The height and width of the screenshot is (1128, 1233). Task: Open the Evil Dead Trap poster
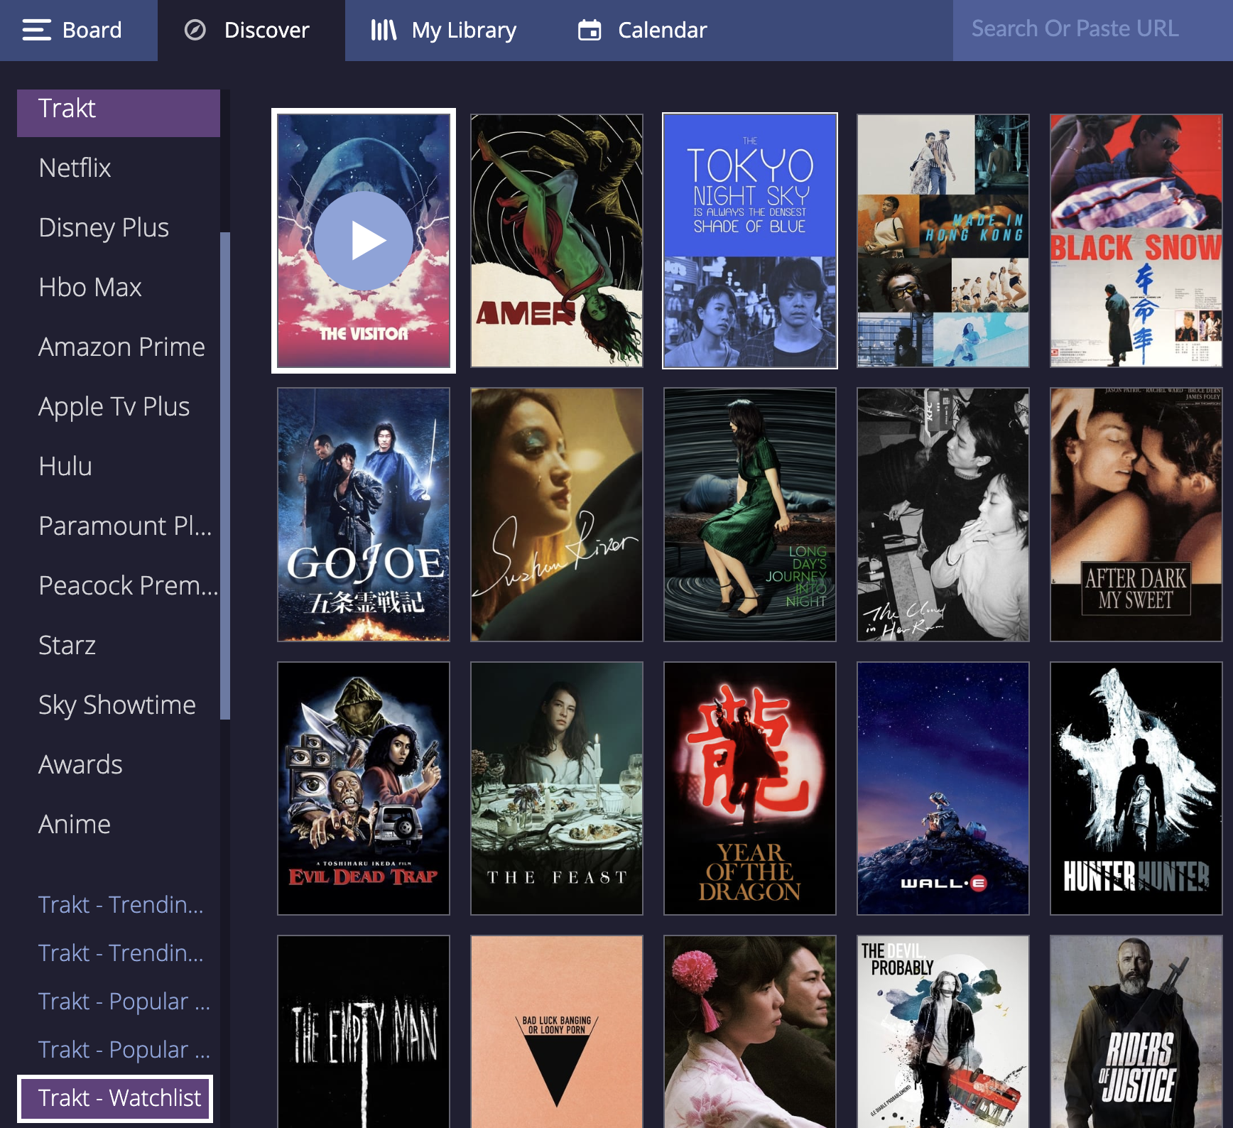[x=364, y=788]
